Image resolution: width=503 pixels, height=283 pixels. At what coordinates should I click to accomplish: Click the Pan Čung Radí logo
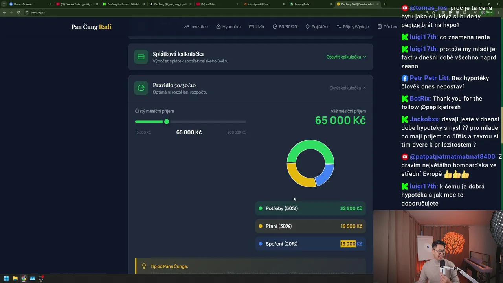click(x=91, y=27)
